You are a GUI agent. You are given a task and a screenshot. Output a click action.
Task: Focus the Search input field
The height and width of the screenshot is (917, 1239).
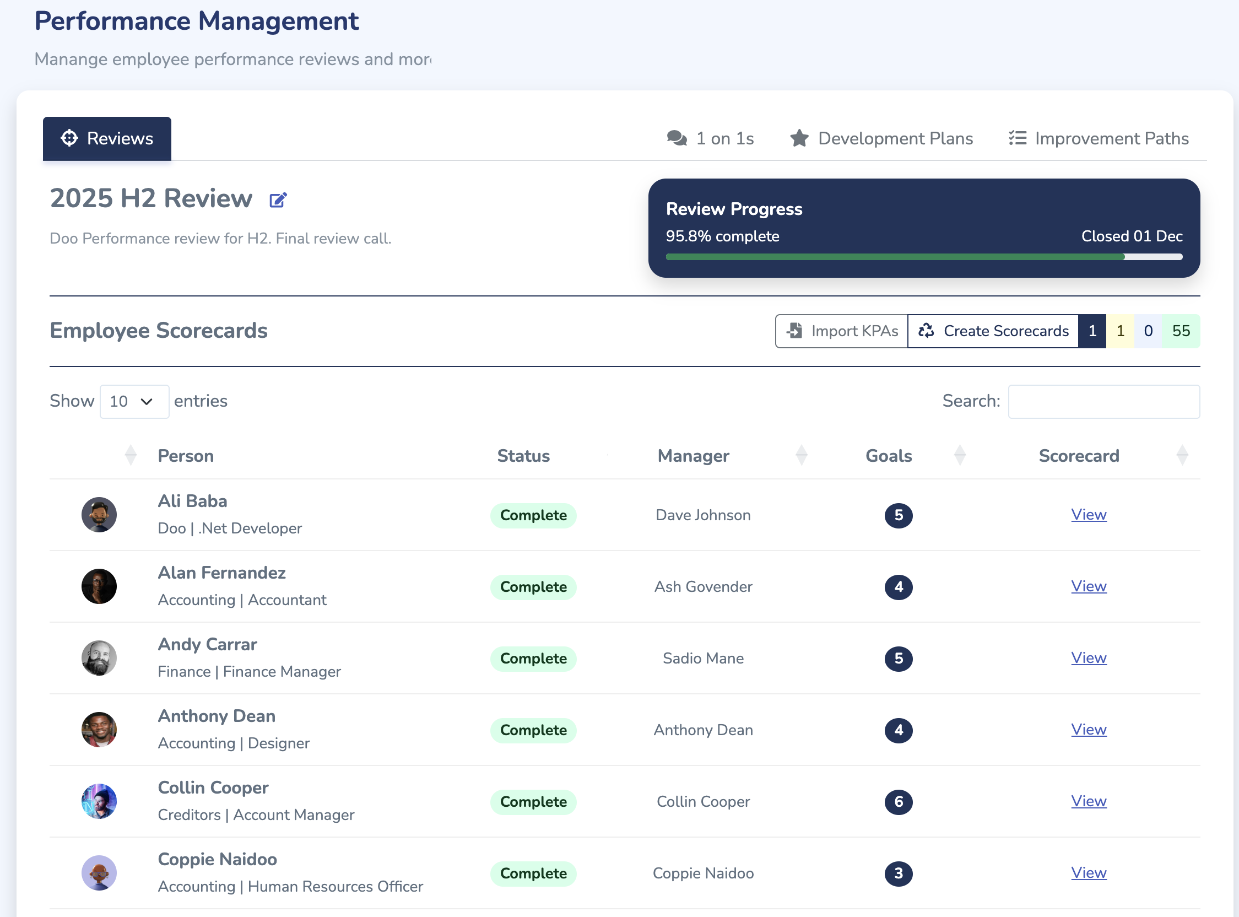pyautogui.click(x=1103, y=401)
